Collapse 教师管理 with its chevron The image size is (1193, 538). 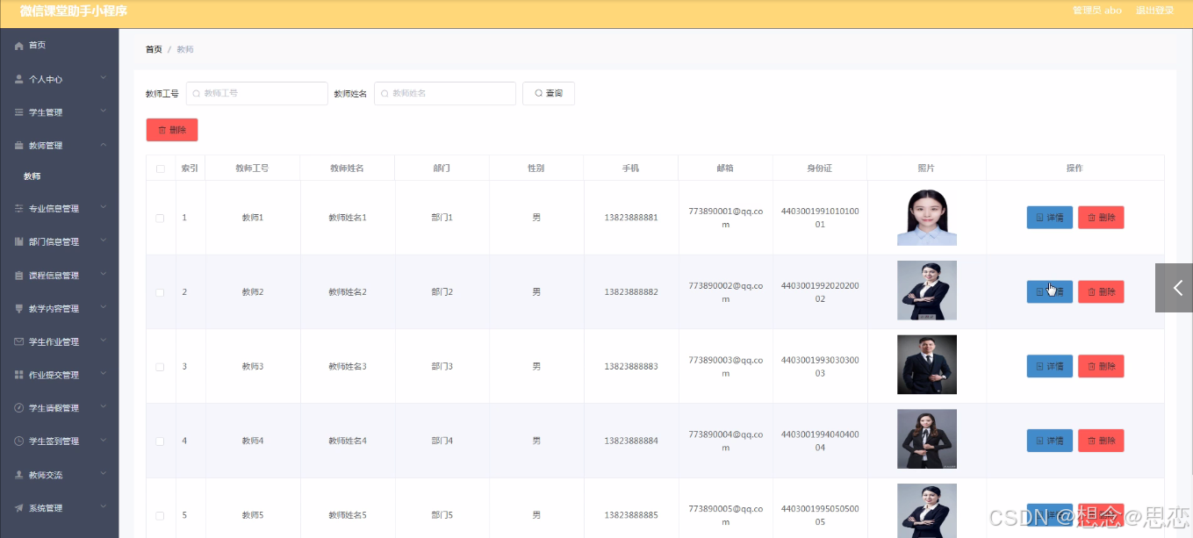pyautogui.click(x=103, y=145)
